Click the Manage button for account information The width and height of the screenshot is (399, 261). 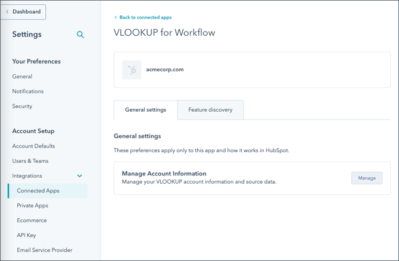367,178
